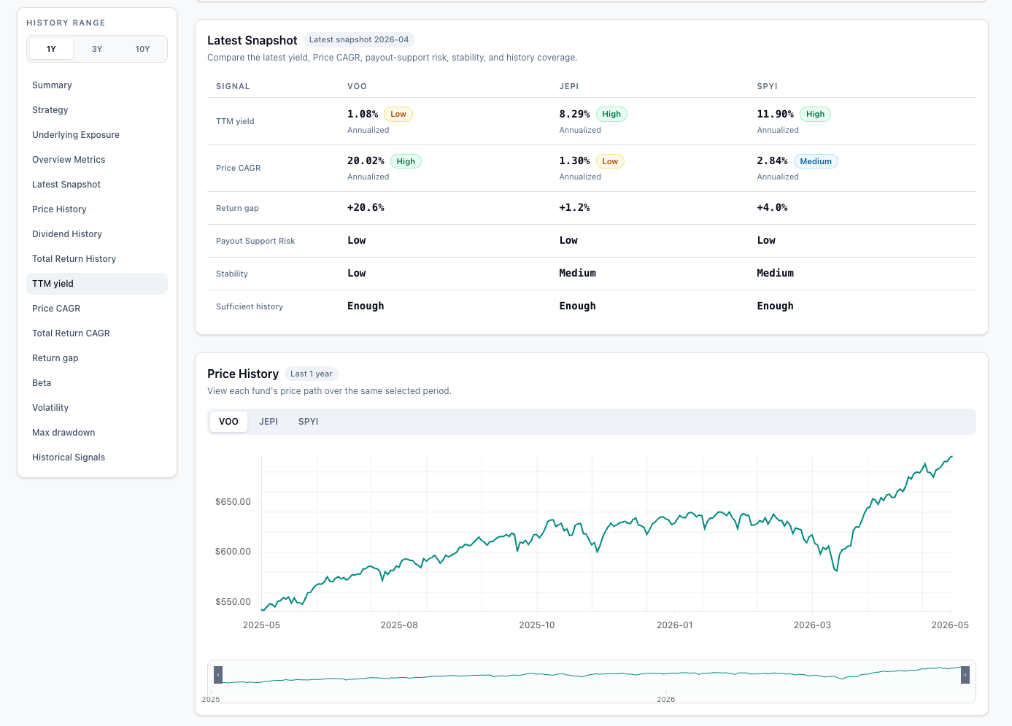Click the High badge beside 20.02%

point(406,161)
